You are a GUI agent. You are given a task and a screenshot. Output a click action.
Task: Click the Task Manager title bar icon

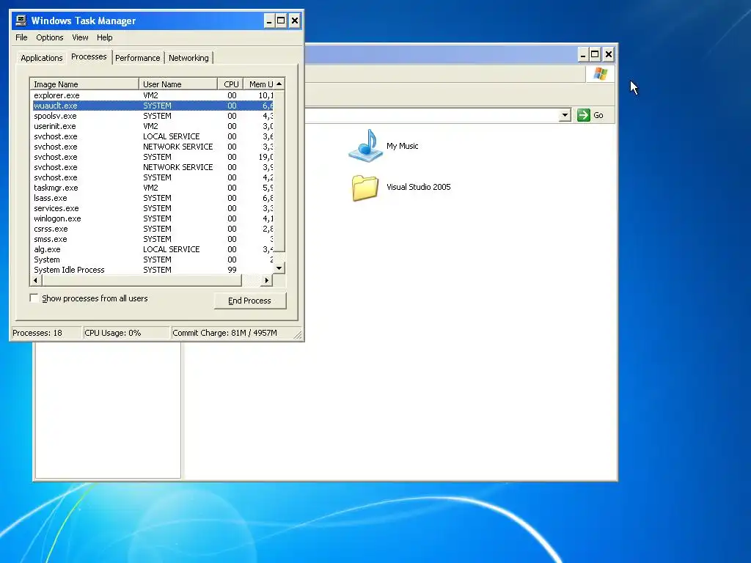tap(21, 21)
